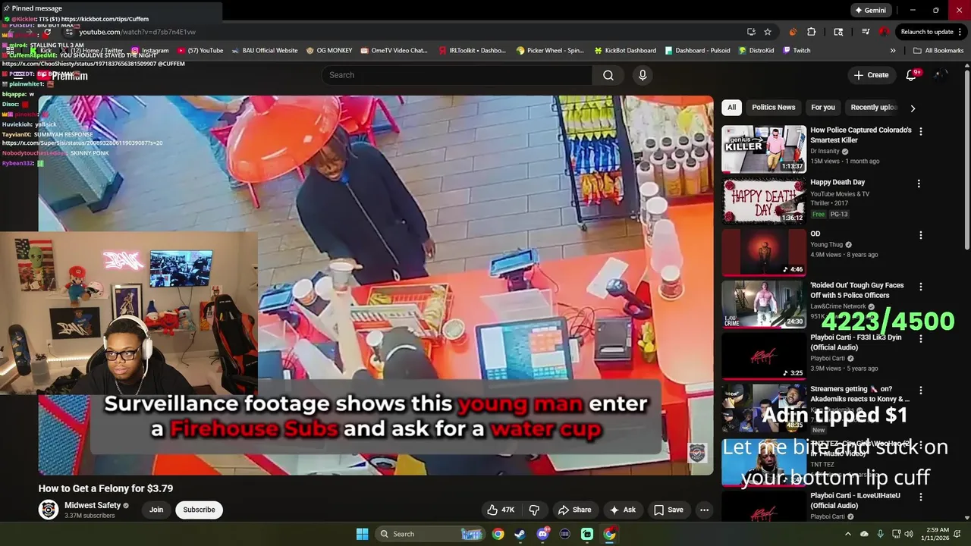Screen dimensions: 971x546
Task: Open the Chrome profile avatar
Action: 884,32
